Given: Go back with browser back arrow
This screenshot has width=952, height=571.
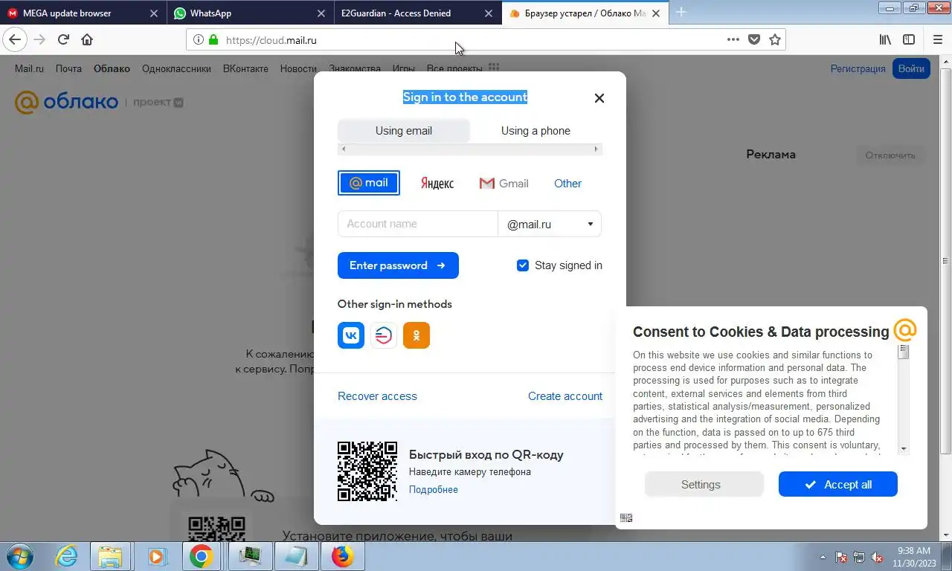Looking at the screenshot, I should click(x=15, y=39).
